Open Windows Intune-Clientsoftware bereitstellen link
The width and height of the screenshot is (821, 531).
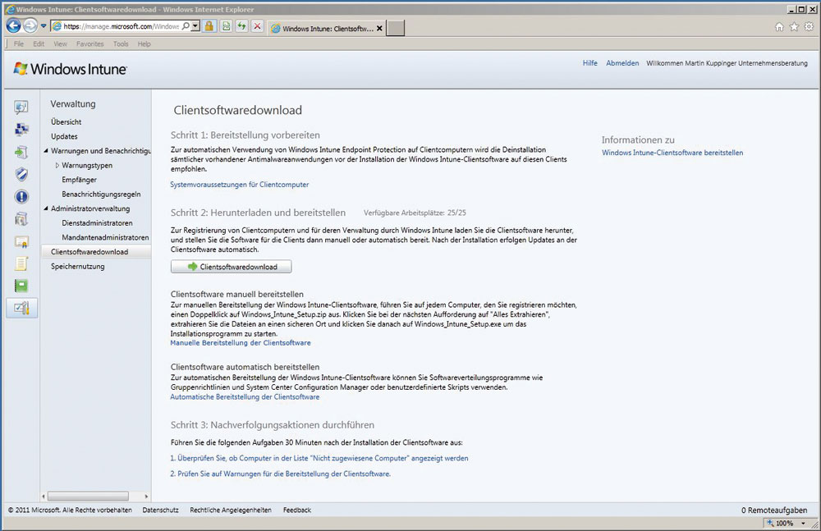pos(672,153)
